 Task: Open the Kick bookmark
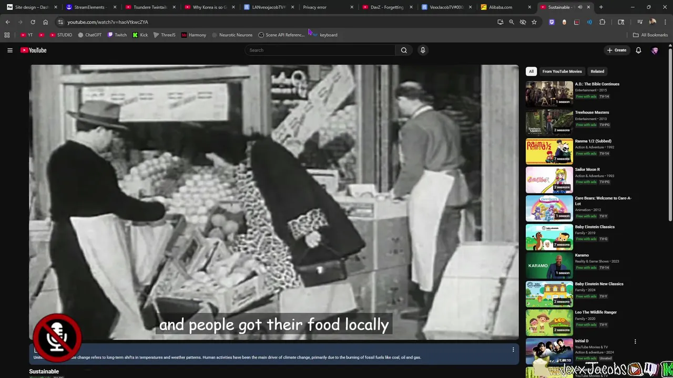(140, 35)
